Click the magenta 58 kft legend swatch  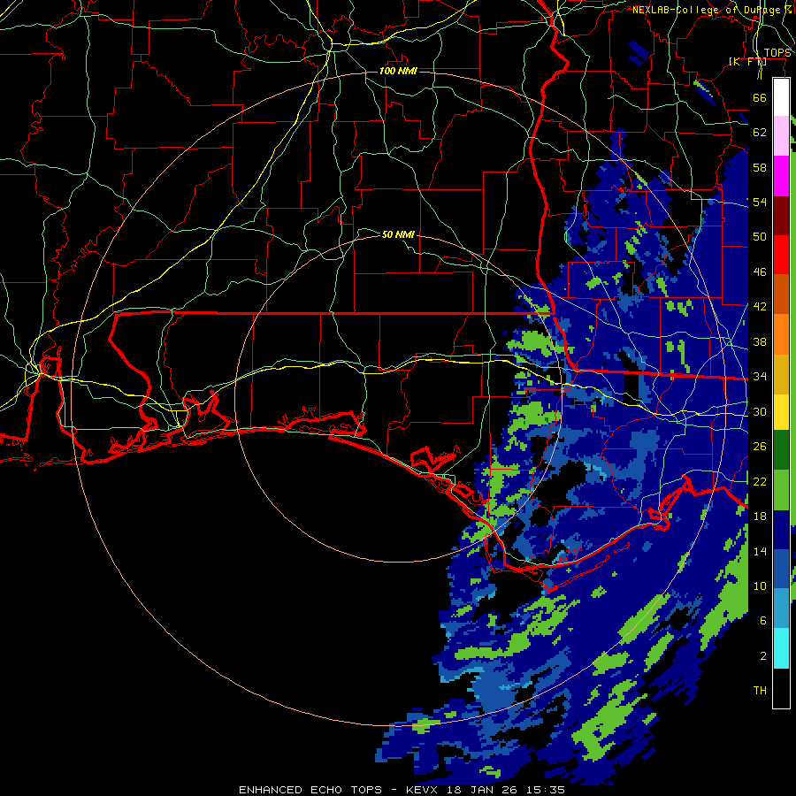781,176
